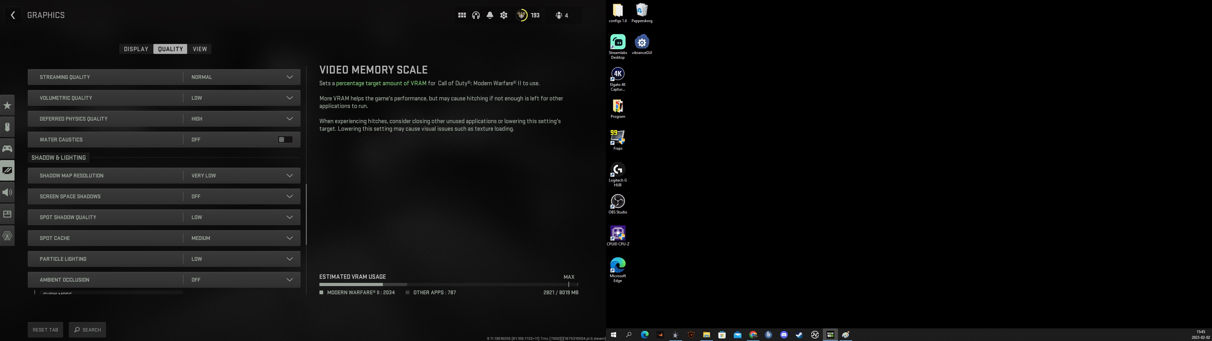Select the graphics monitor settings category
Viewport: 1212px width, 341px height.
pyautogui.click(x=8, y=170)
